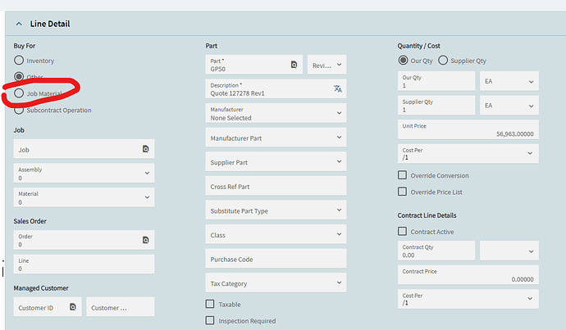Click the Purchase Code field
Image resolution: width=566 pixels, height=330 pixels.
[276, 259]
